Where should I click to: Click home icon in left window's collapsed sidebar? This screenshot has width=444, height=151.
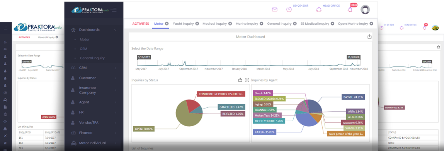[5, 42]
